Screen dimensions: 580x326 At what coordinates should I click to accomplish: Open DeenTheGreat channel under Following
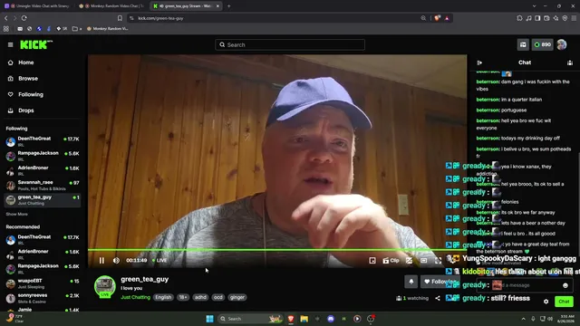pyautogui.click(x=43, y=141)
